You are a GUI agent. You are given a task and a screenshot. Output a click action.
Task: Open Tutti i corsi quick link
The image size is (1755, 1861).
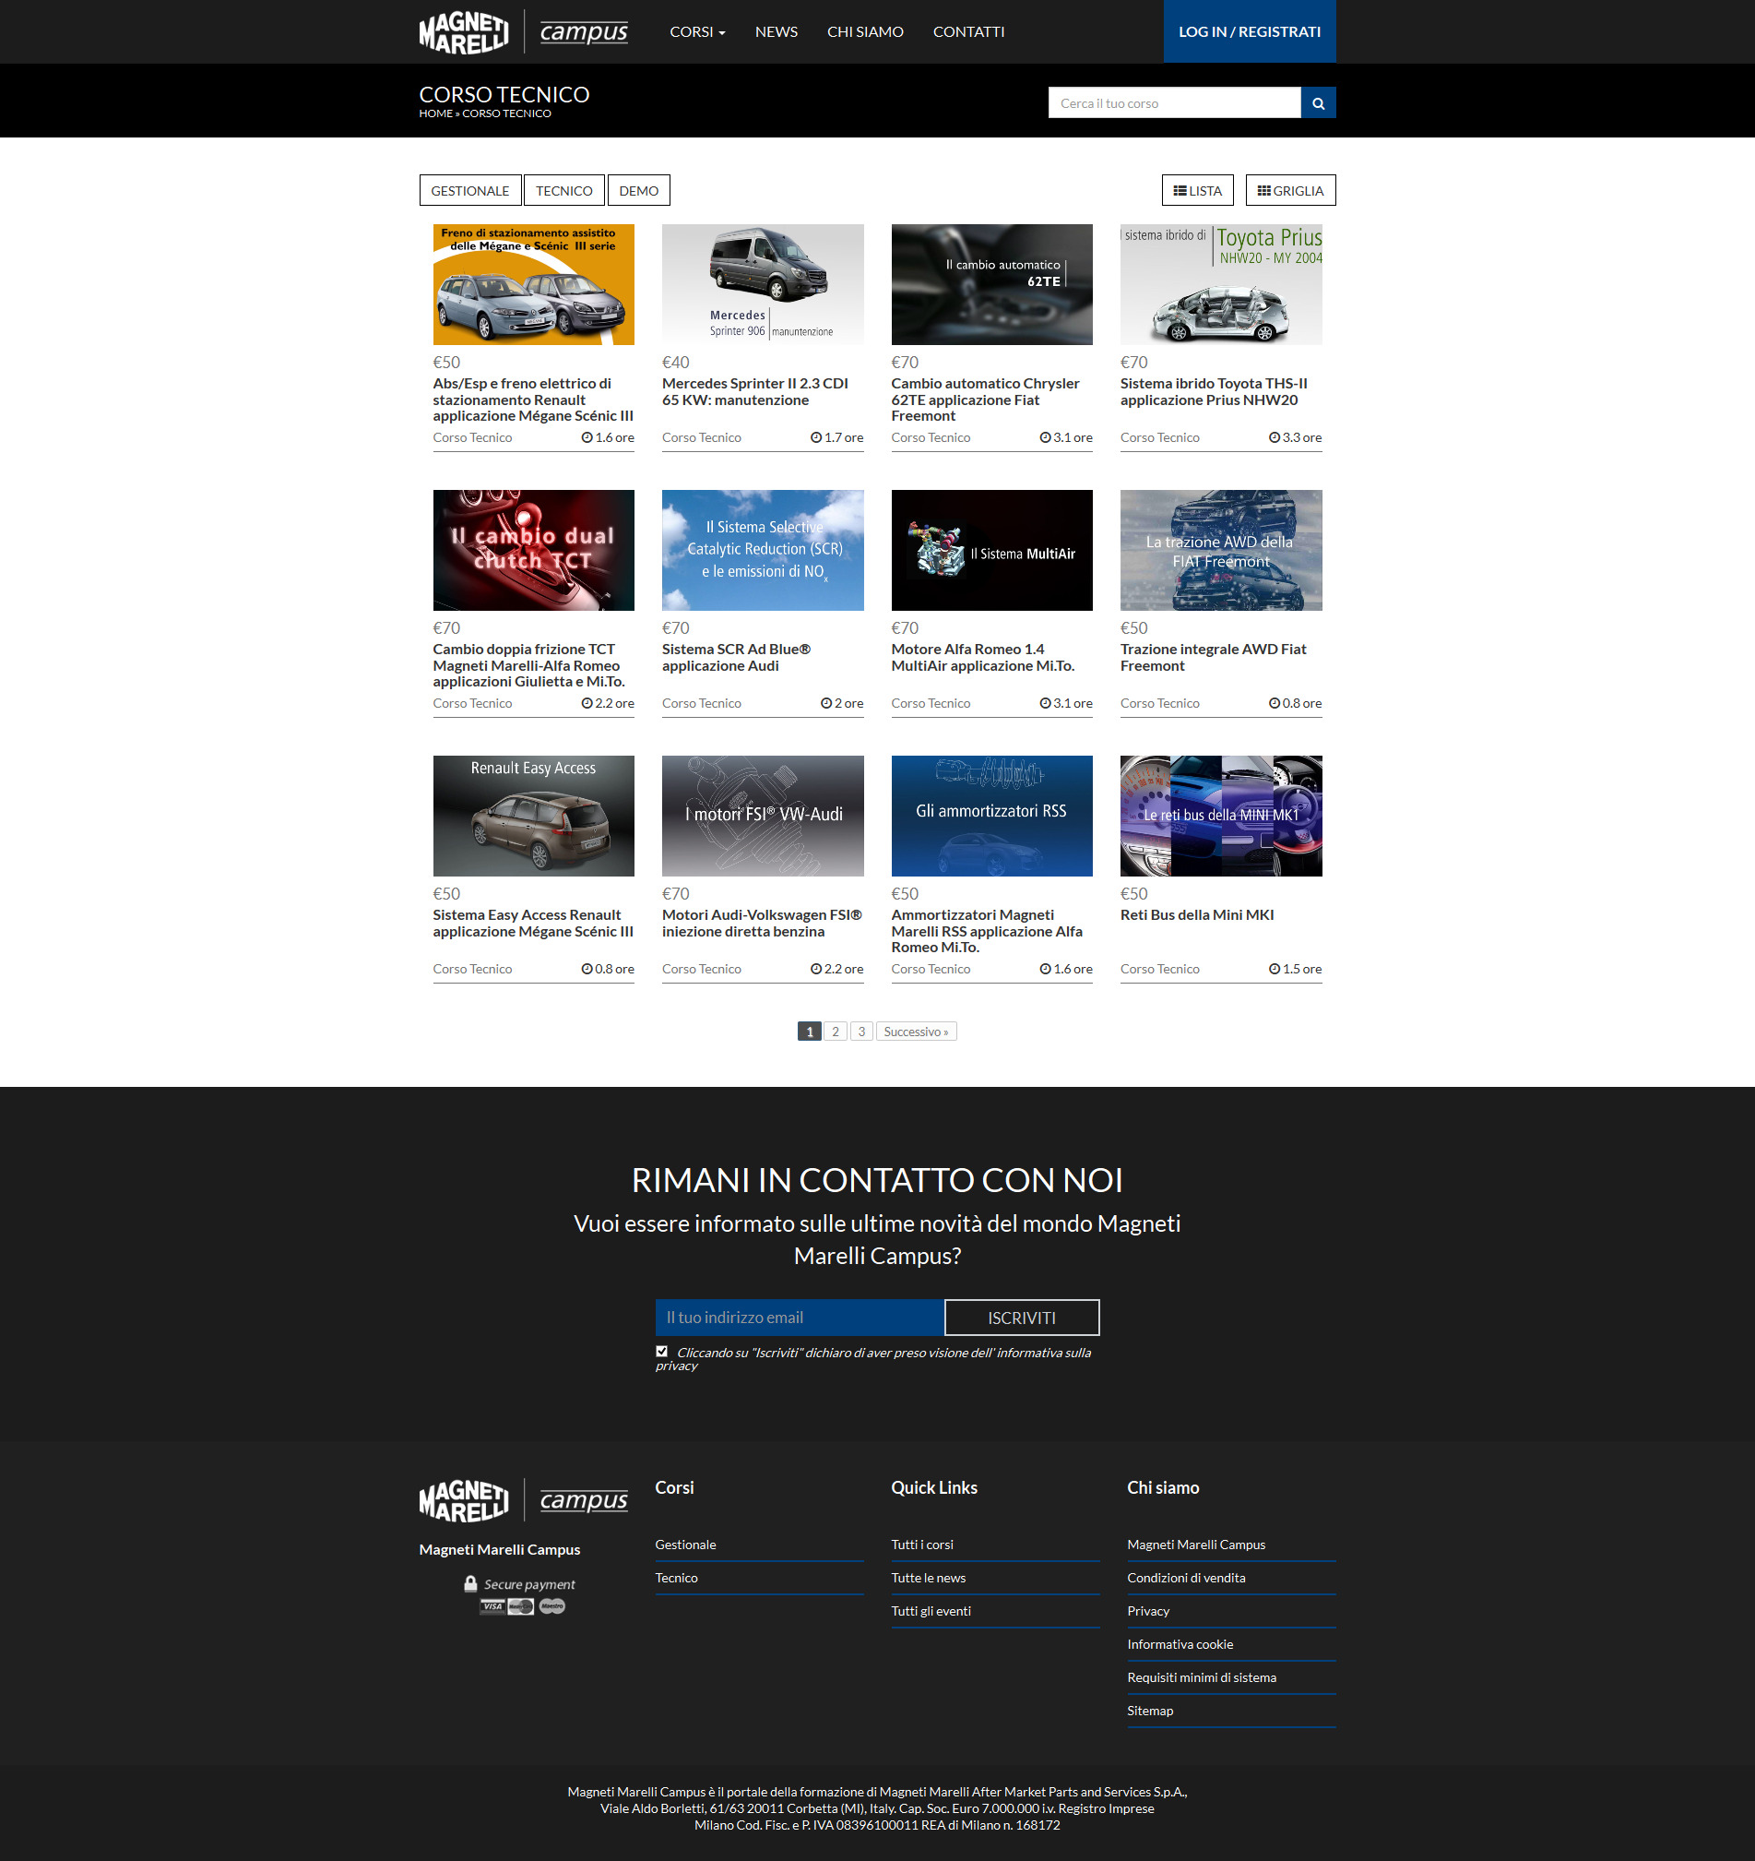[x=922, y=1545]
